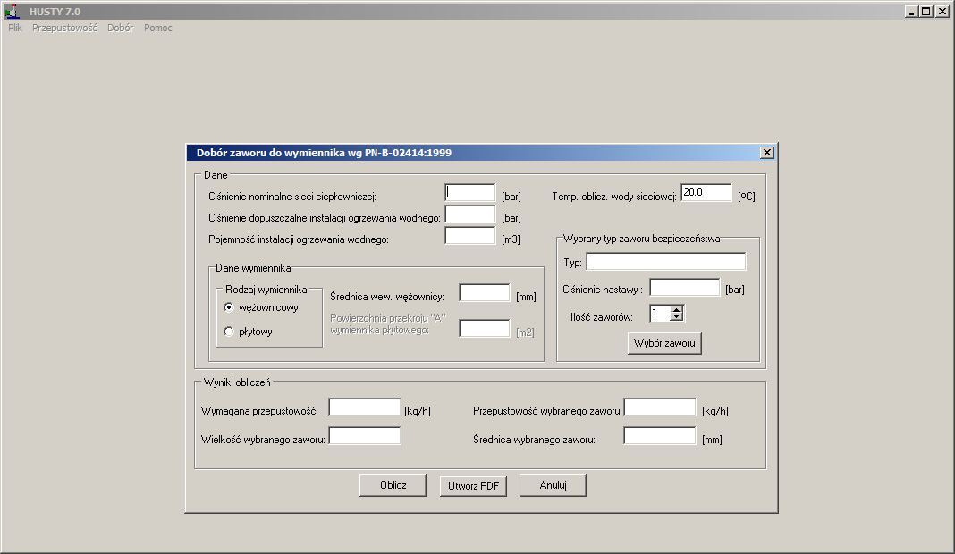Click the Temp. oblicz. wody sieciowej field
Viewport: 955px width, 554px height.
tap(706, 193)
